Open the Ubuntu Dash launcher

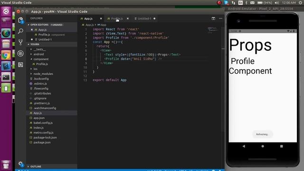pos(6,11)
